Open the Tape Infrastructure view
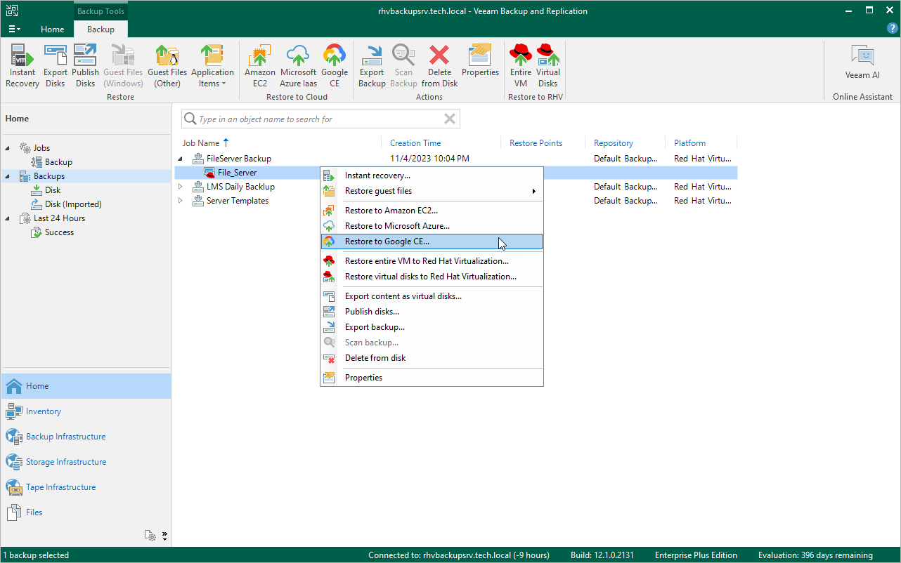The height and width of the screenshot is (563, 901). click(x=86, y=487)
